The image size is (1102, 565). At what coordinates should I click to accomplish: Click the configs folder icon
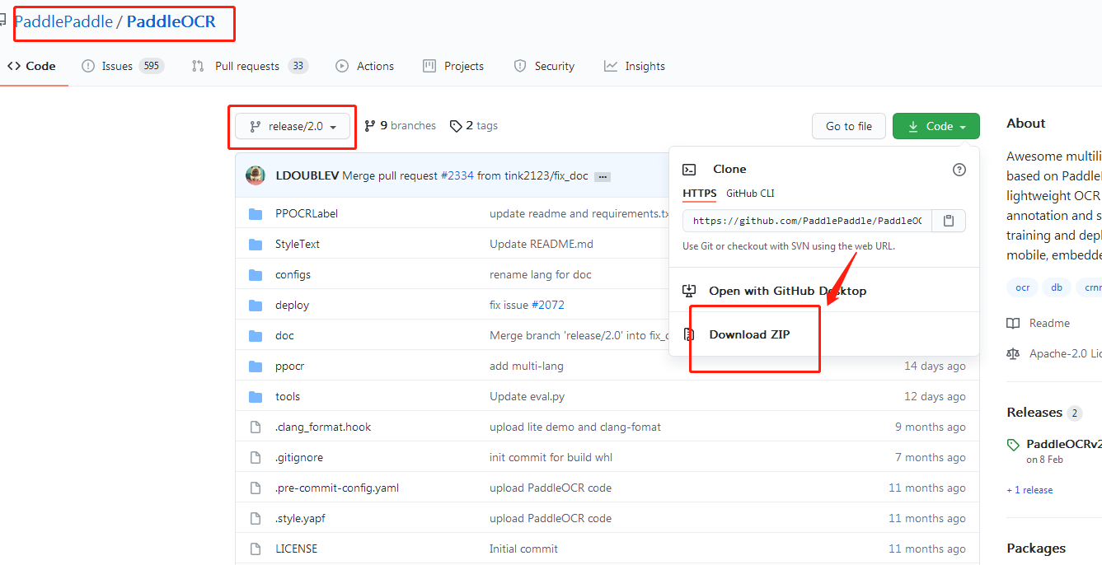(256, 275)
